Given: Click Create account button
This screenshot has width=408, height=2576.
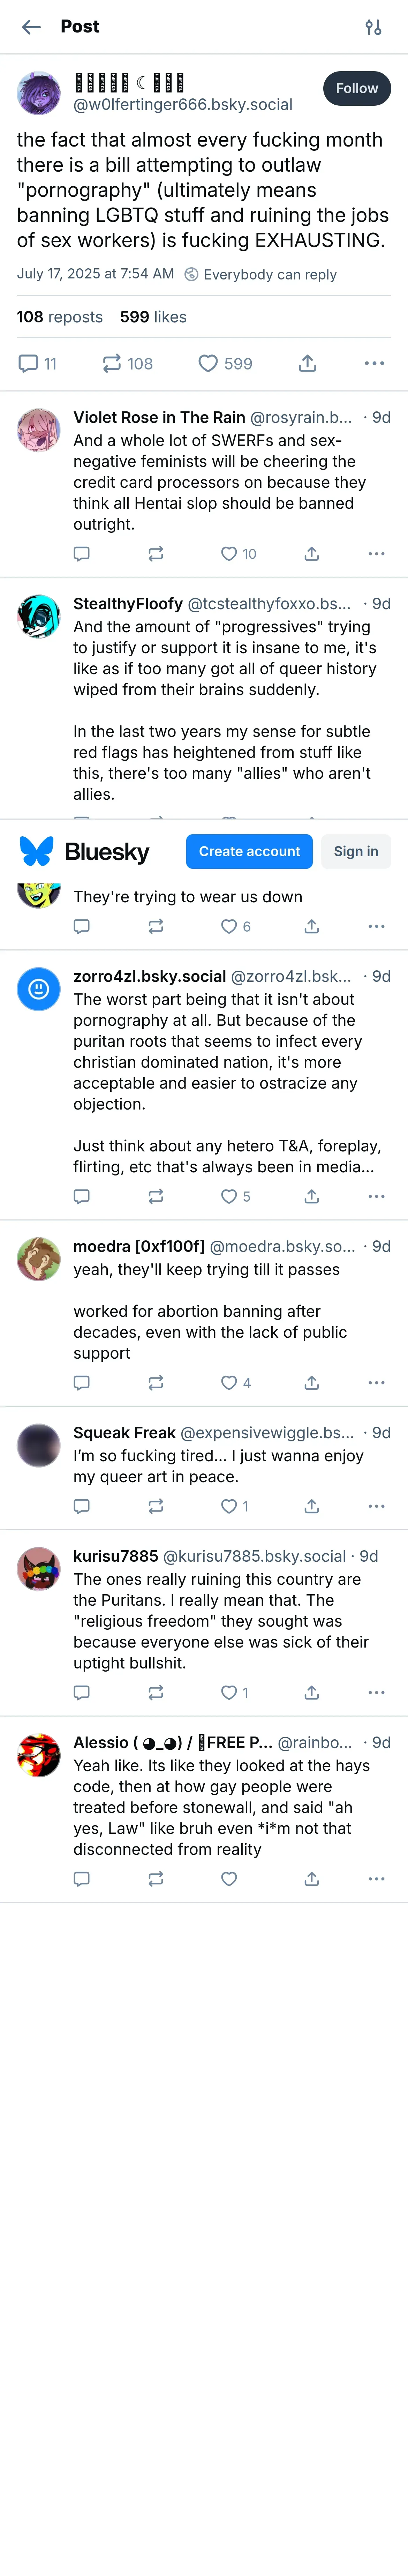Looking at the screenshot, I should (x=249, y=852).
